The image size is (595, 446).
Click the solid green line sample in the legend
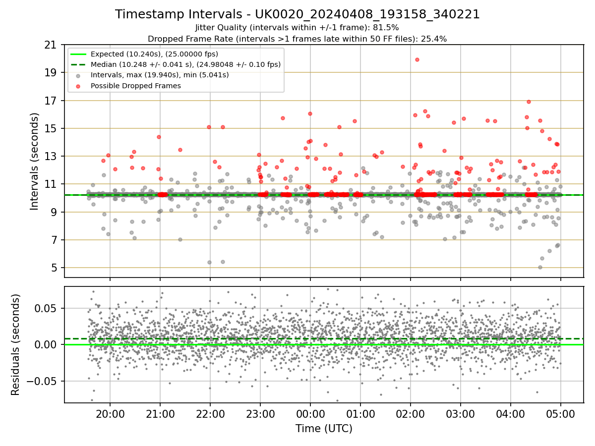79,54
